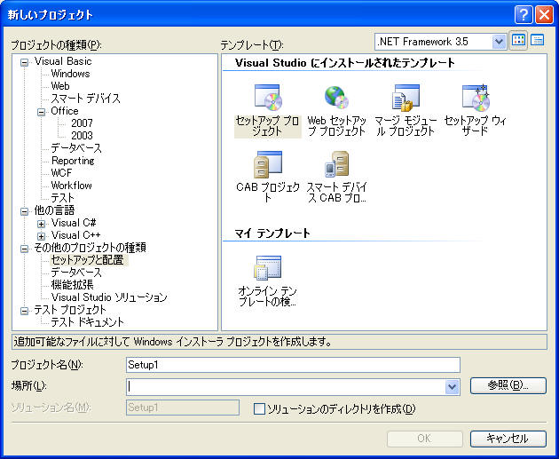Expand the Visual C++ tree node
The height and width of the screenshot is (459, 559).
[x=42, y=236]
